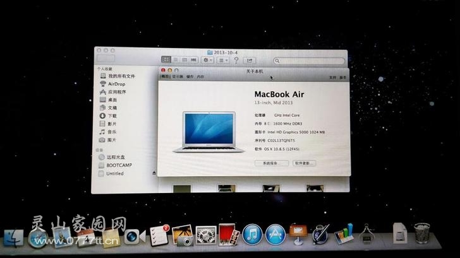Click the 软件更新 button

(304, 163)
